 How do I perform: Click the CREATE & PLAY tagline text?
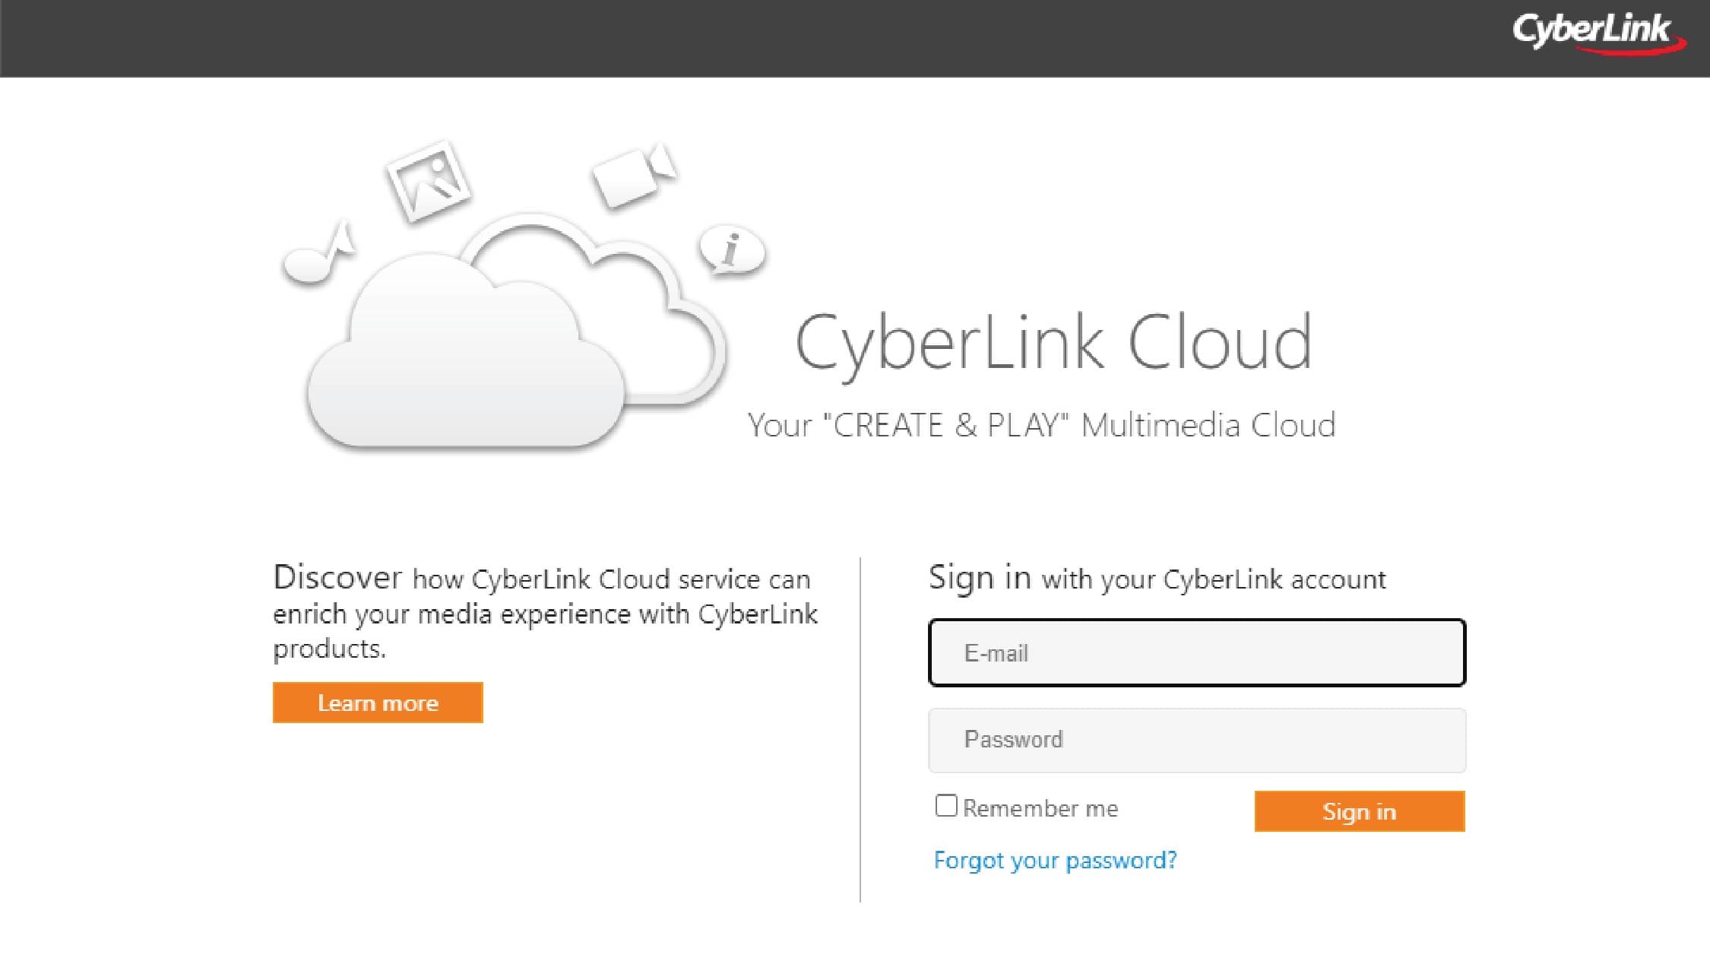(1041, 425)
